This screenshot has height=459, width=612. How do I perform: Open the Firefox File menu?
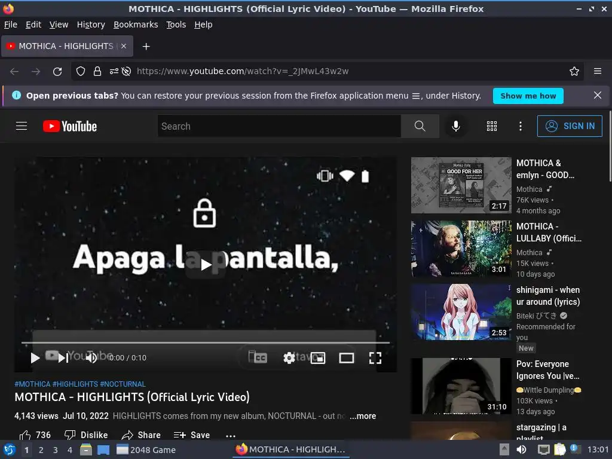[11, 25]
